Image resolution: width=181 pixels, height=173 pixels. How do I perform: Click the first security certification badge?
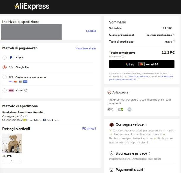[110, 110]
